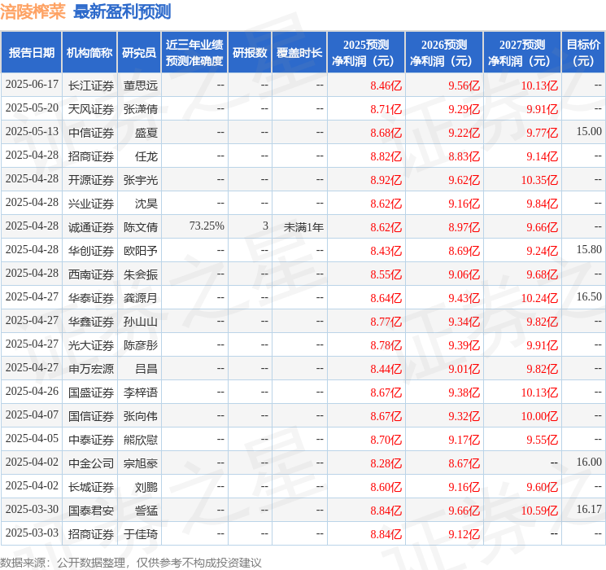Click the 机构简称 column header
Image resolution: width=606 pixels, height=570 pixels.
[89, 53]
